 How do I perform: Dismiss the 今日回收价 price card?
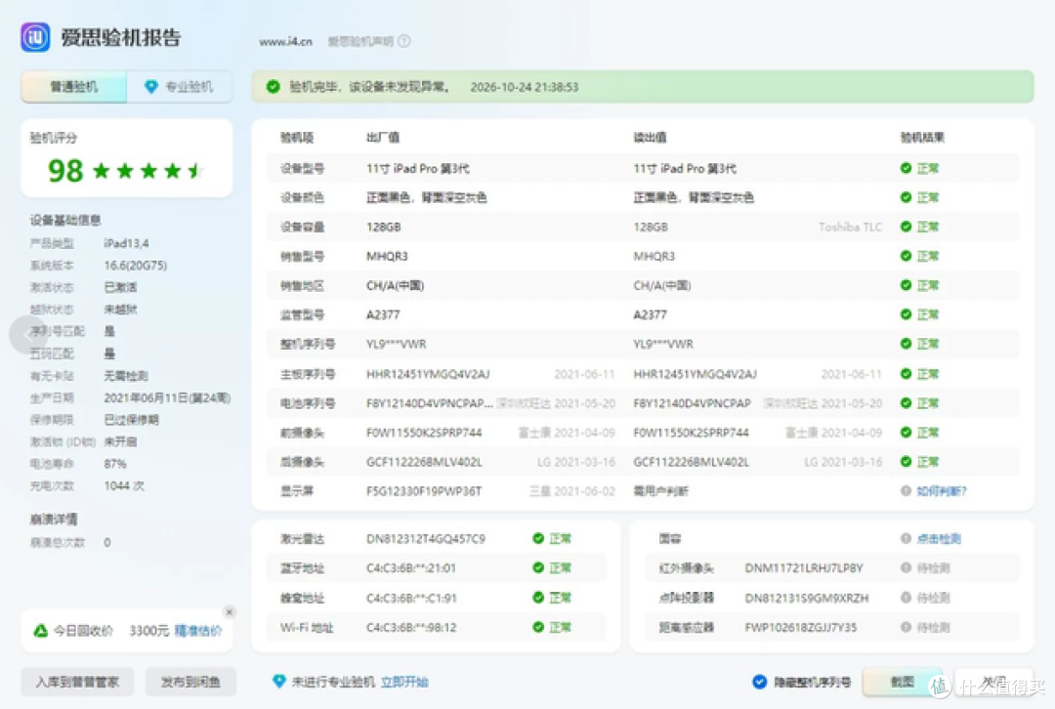[x=230, y=612]
